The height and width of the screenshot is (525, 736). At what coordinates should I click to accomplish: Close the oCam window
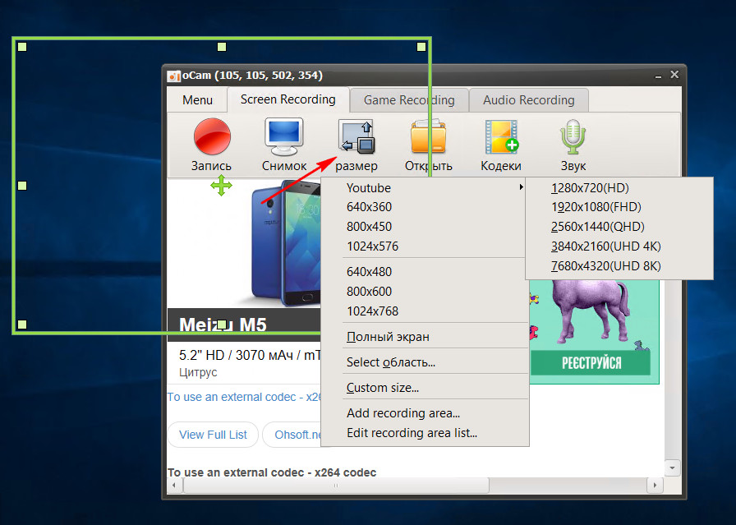[674, 75]
